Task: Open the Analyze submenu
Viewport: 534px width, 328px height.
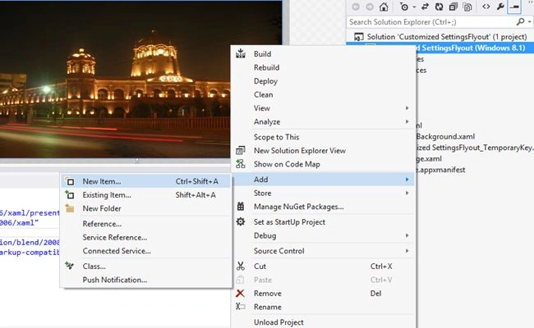Action: pyautogui.click(x=324, y=121)
